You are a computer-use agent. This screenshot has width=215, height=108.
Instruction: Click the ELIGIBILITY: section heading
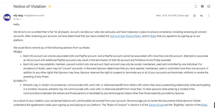[x=20, y=80]
